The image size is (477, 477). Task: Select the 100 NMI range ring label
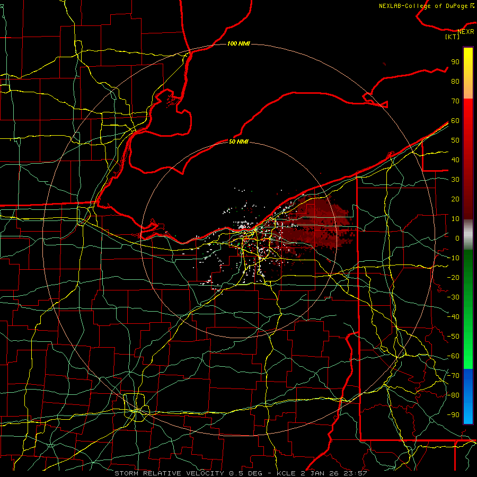(238, 44)
